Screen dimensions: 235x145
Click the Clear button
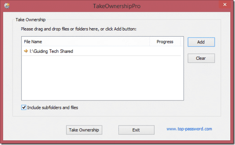pyautogui.click(x=201, y=58)
